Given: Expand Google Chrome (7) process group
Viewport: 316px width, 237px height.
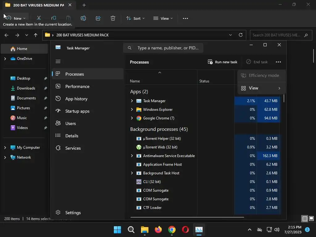Looking at the screenshot, I should [x=132, y=118].
